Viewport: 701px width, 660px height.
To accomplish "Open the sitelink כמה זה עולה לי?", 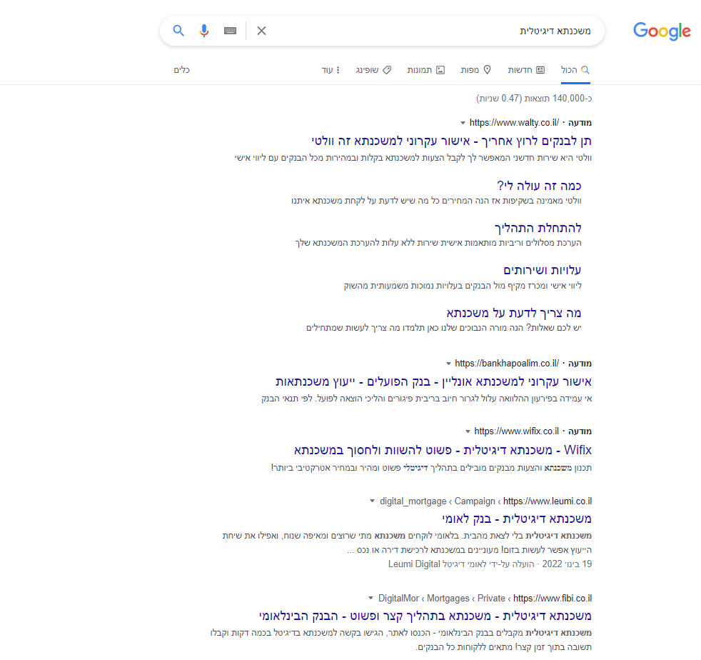I will pyautogui.click(x=539, y=186).
